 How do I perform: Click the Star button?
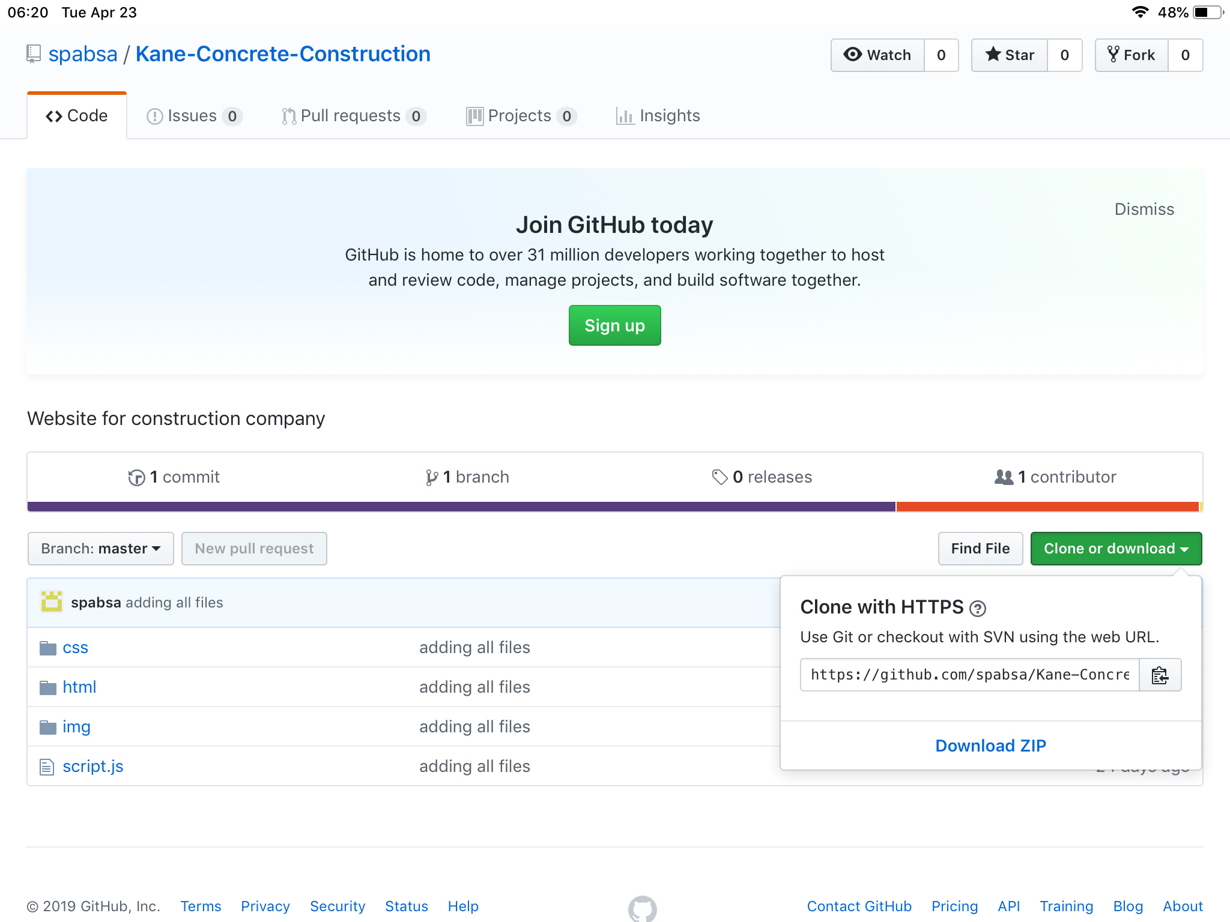coord(1010,55)
